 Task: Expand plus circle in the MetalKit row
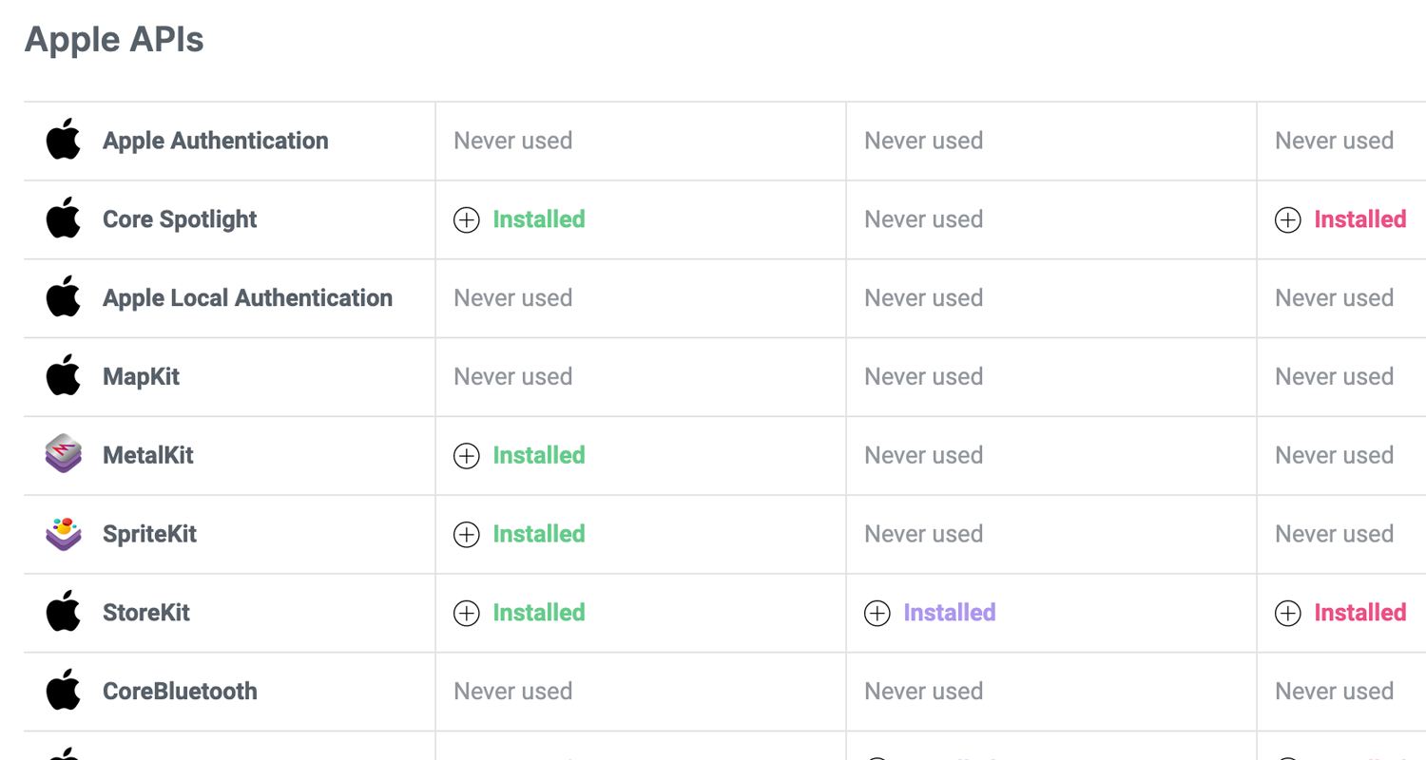[x=467, y=456]
